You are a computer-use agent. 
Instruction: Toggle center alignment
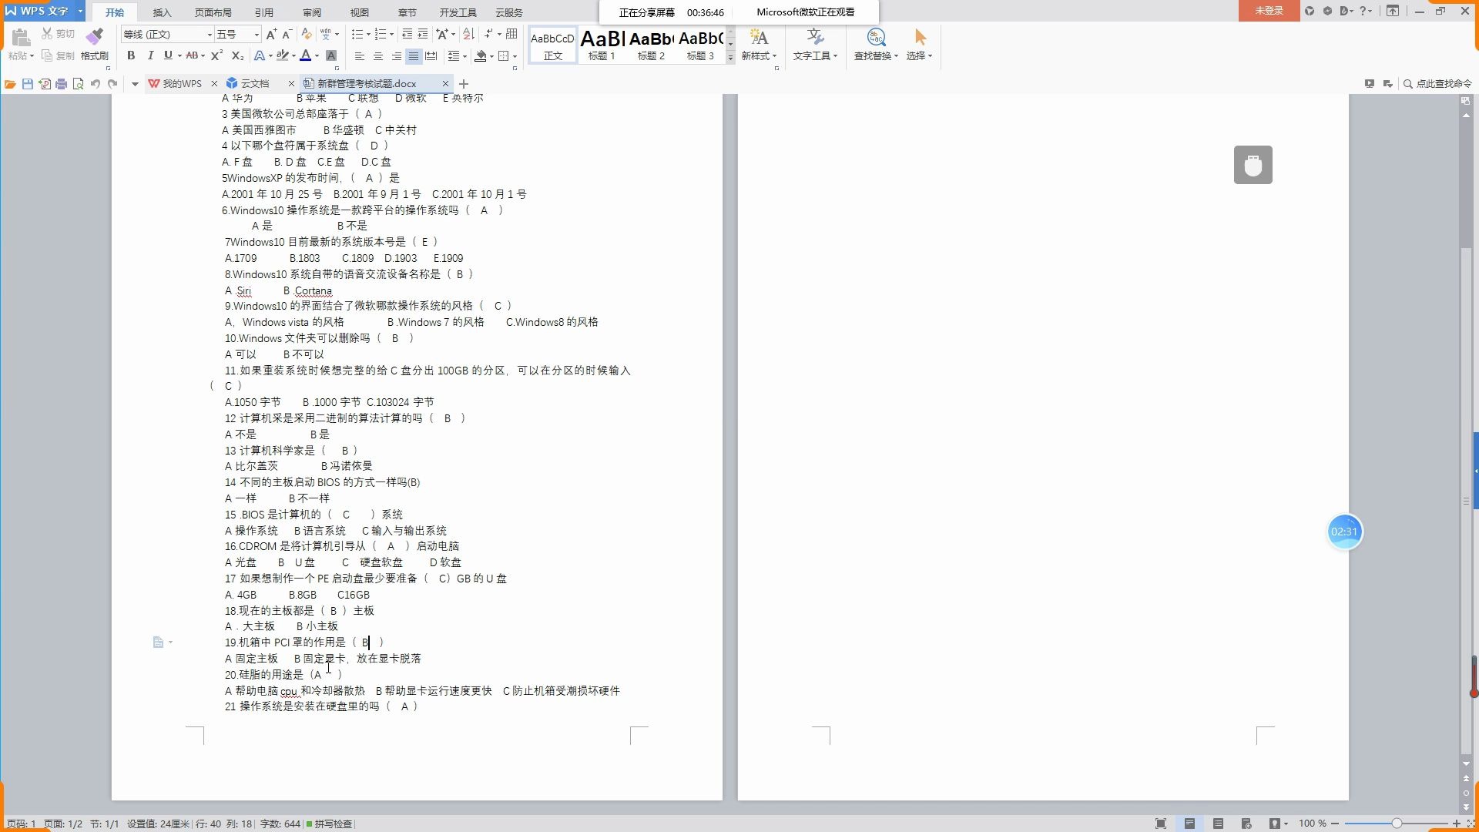pyautogui.click(x=377, y=55)
